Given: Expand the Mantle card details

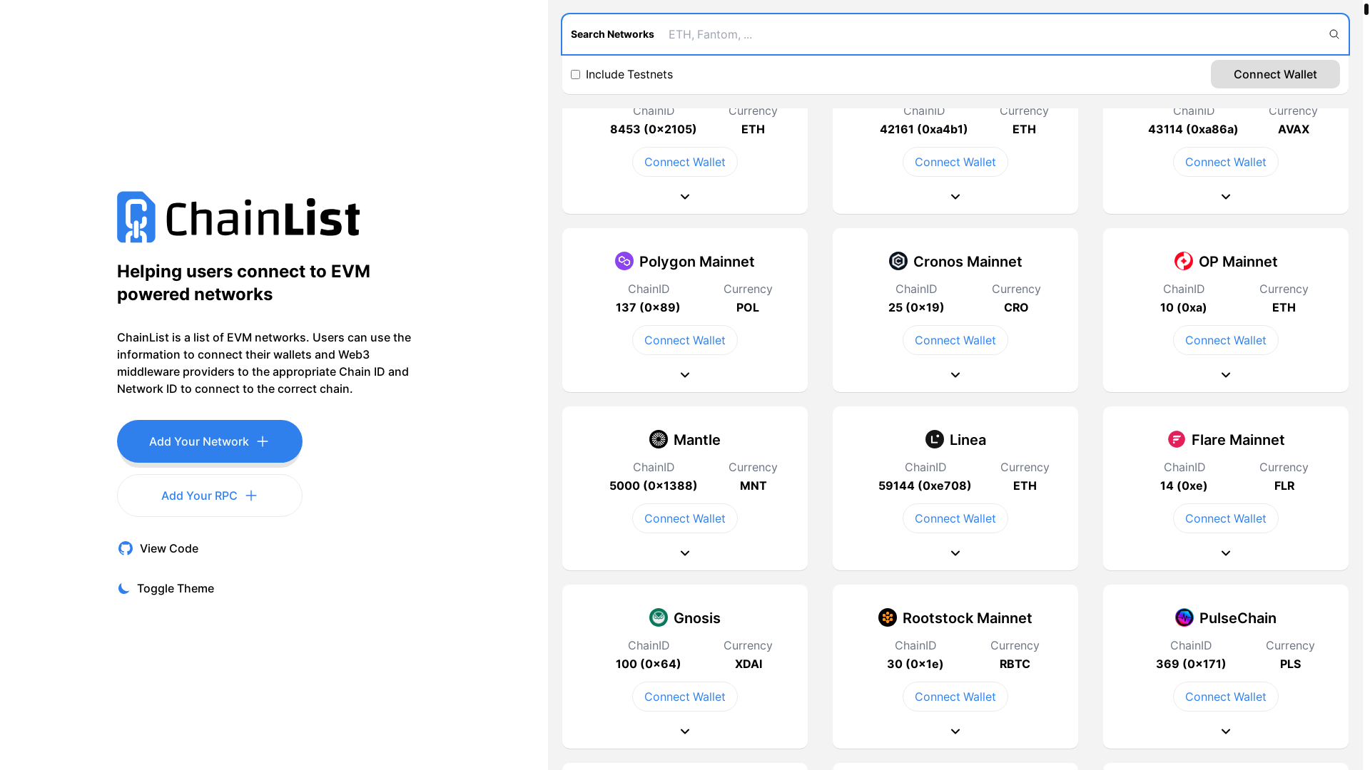Looking at the screenshot, I should point(685,553).
